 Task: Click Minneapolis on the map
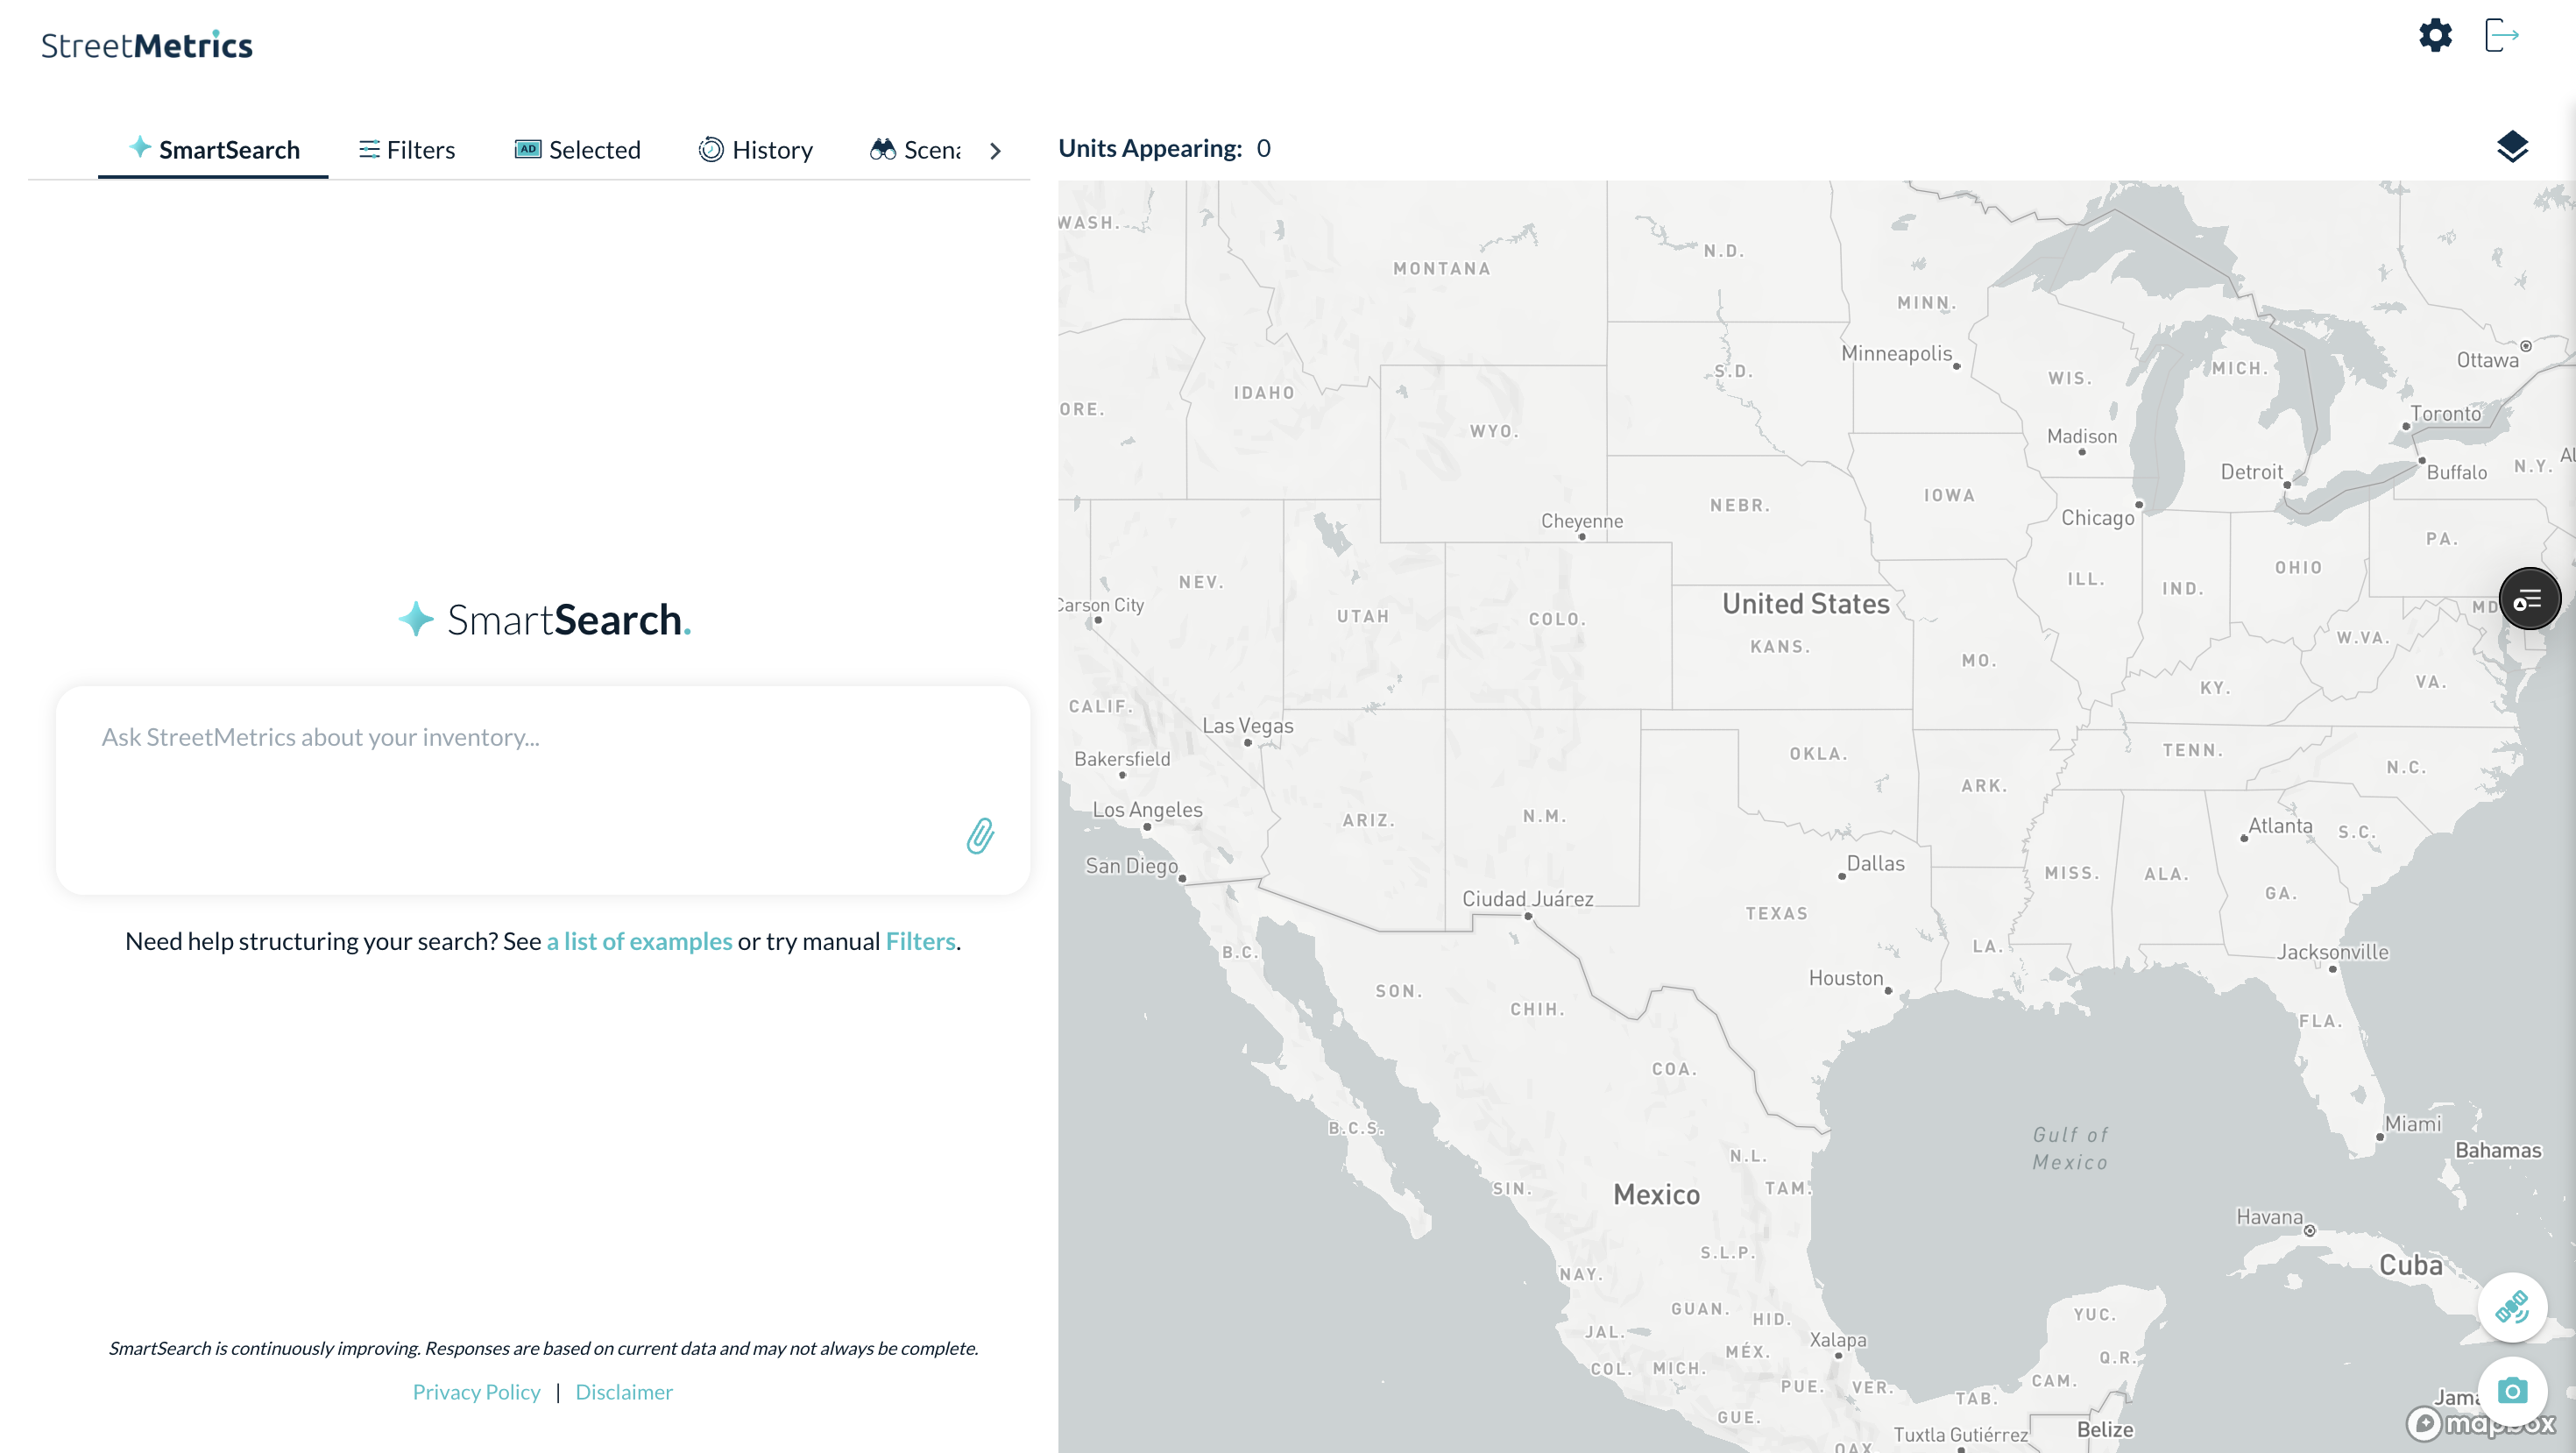(x=1896, y=353)
